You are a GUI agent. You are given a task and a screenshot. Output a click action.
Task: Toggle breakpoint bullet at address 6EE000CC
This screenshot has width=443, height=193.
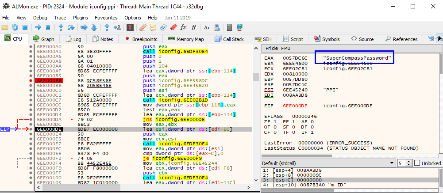pos(31,105)
